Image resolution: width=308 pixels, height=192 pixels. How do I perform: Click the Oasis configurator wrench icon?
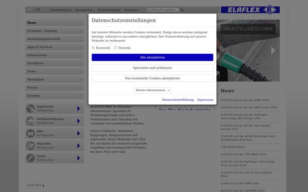tap(30, 158)
